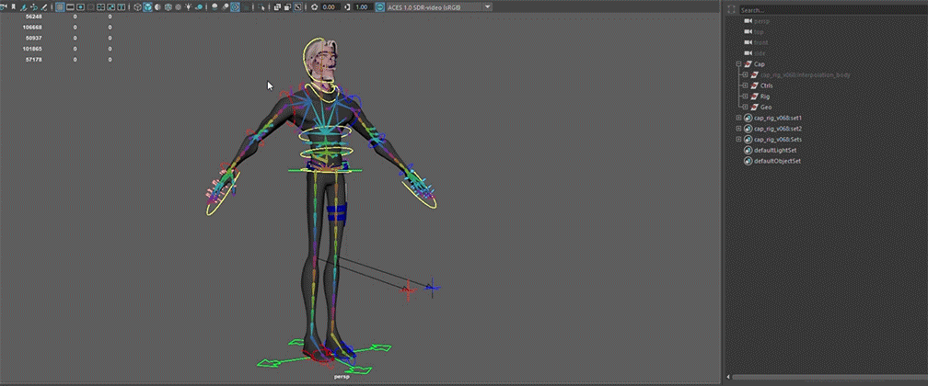Click the camera bookmark icon

[13, 6]
